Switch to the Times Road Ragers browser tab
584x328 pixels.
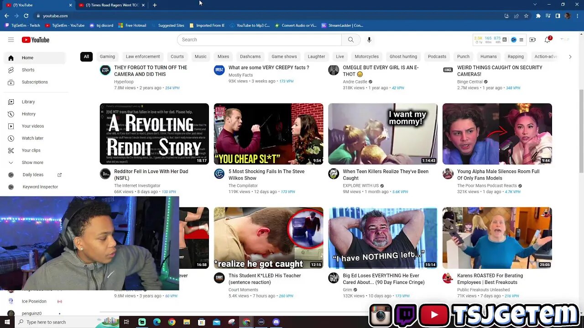click(x=112, y=5)
